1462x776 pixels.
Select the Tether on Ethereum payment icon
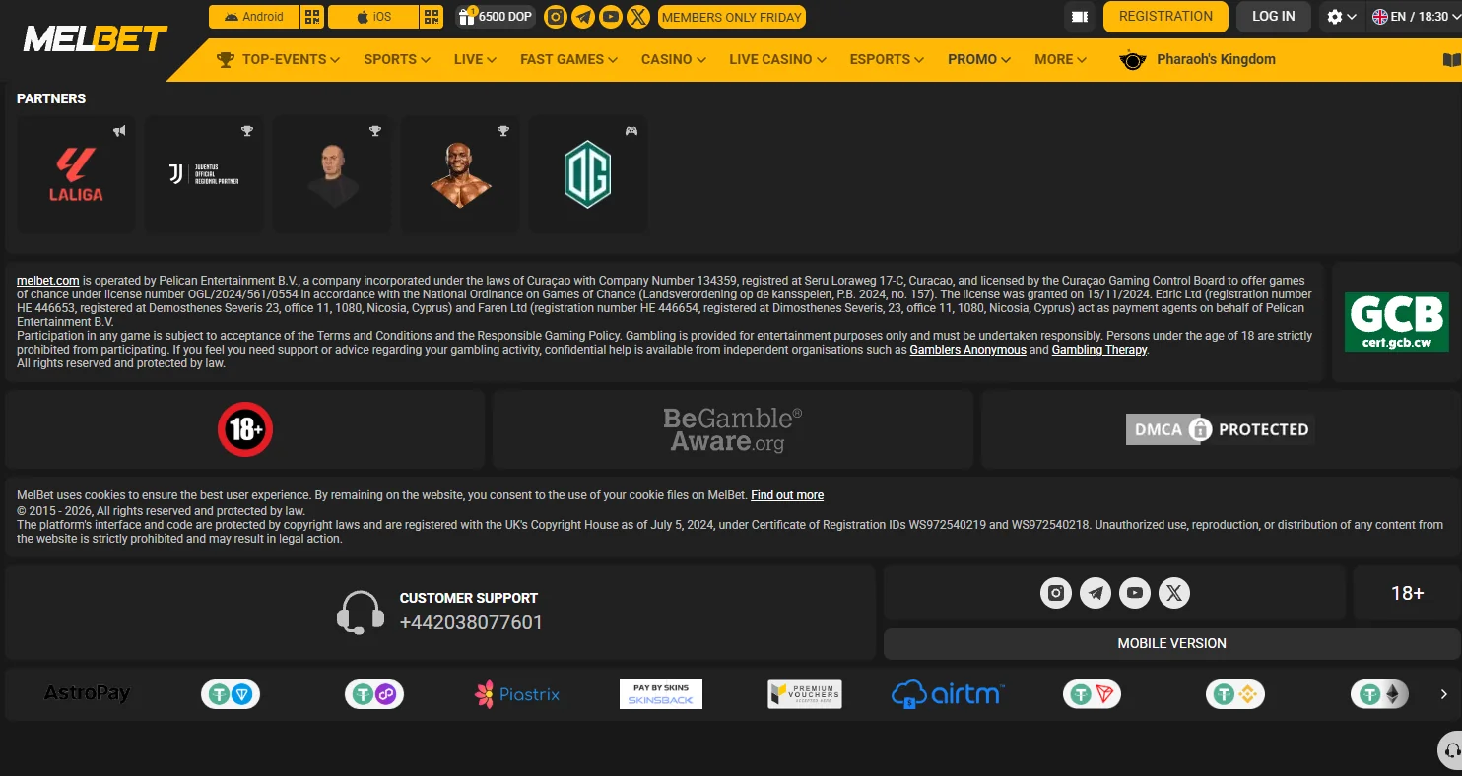(x=1380, y=694)
